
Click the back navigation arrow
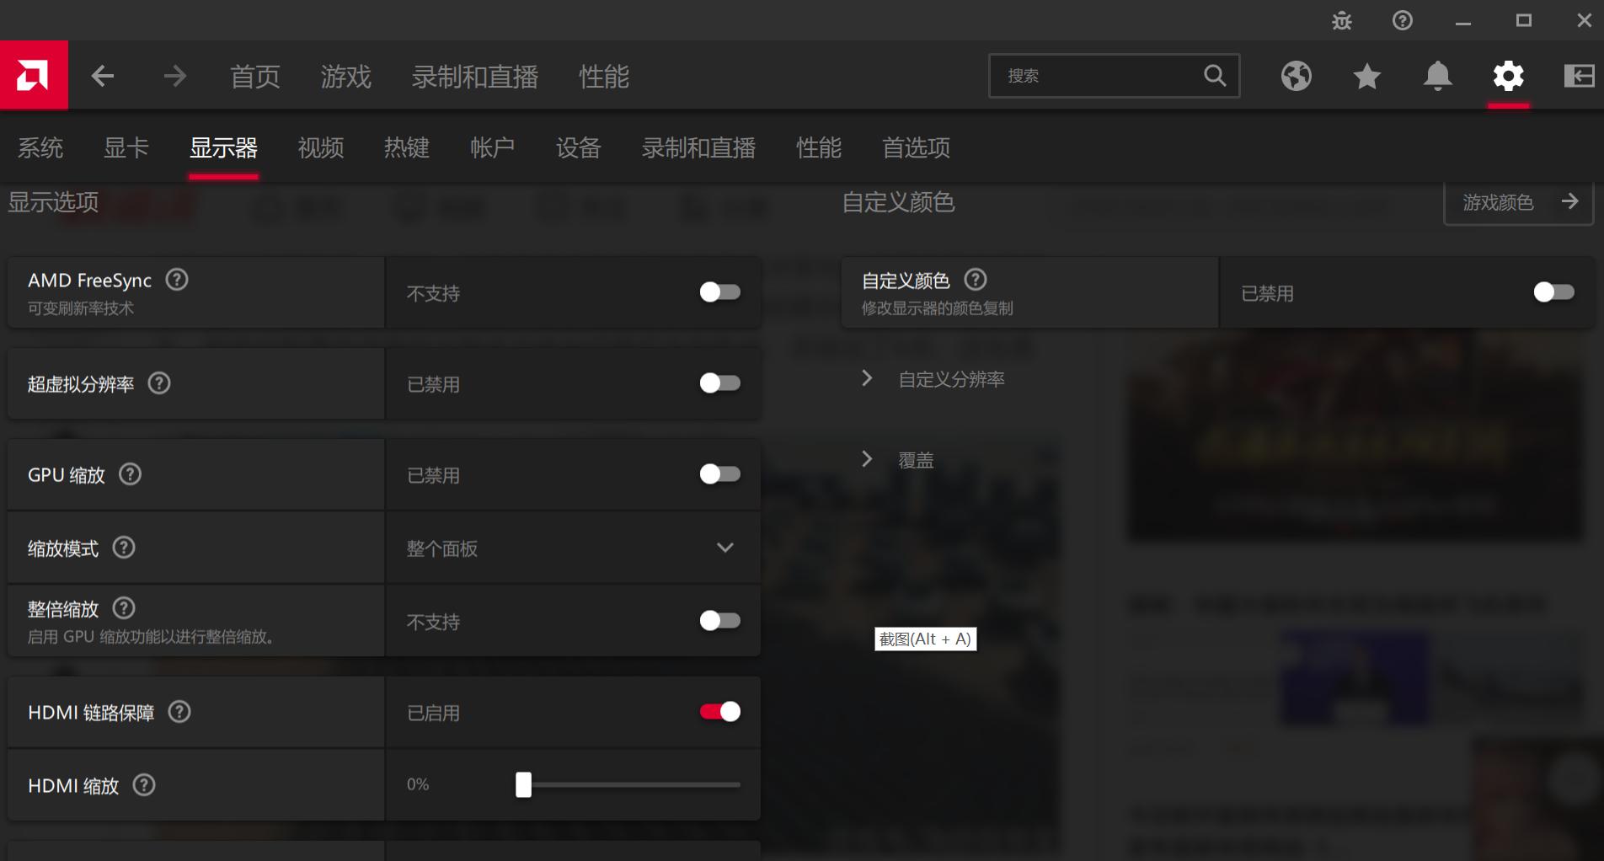102,75
